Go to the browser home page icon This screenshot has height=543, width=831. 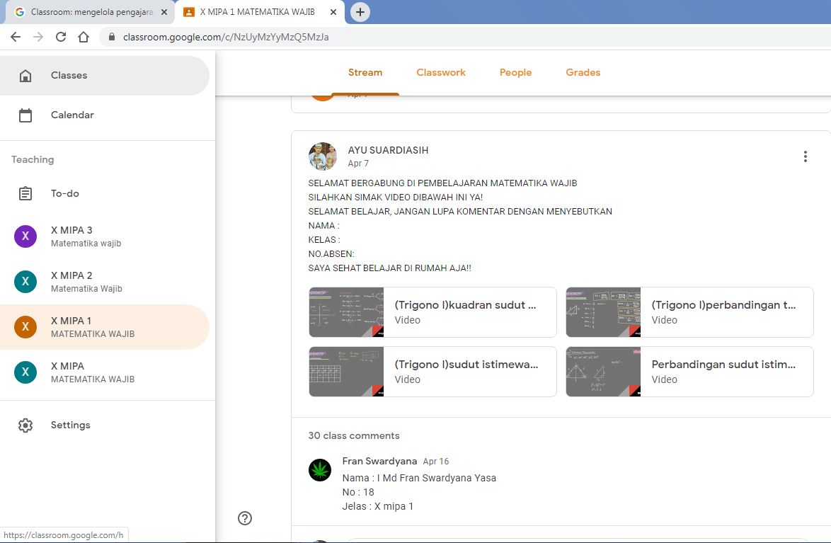pos(84,37)
